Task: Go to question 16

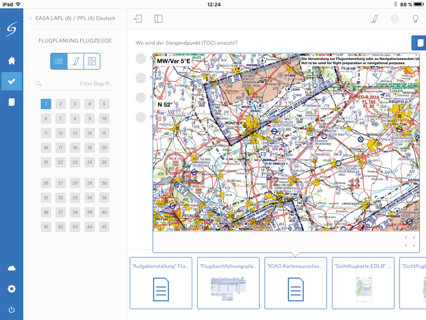Action: [46, 148]
